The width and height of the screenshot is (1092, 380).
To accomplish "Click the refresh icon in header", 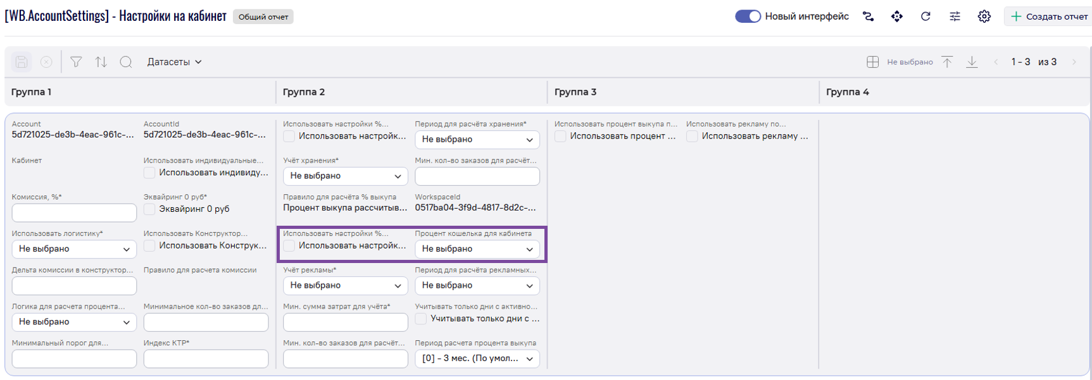I will (926, 16).
